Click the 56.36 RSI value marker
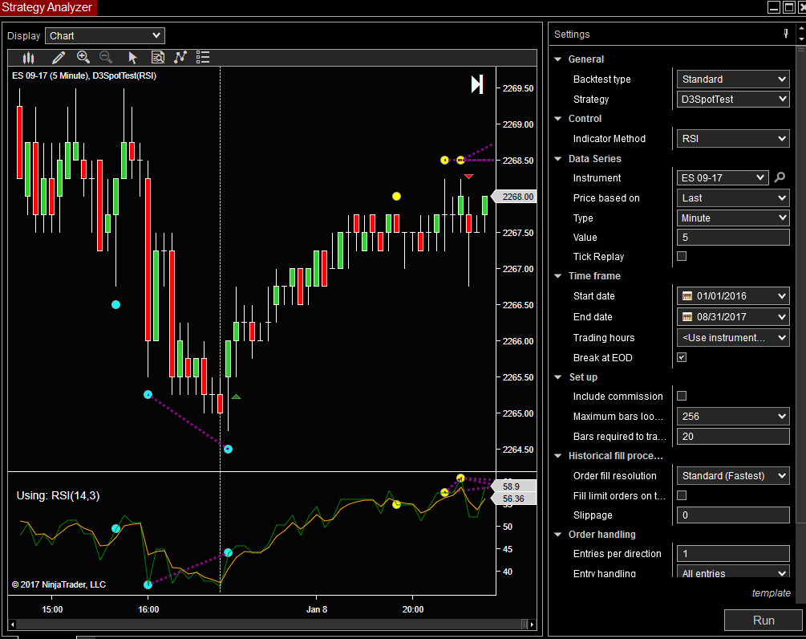 click(x=514, y=499)
